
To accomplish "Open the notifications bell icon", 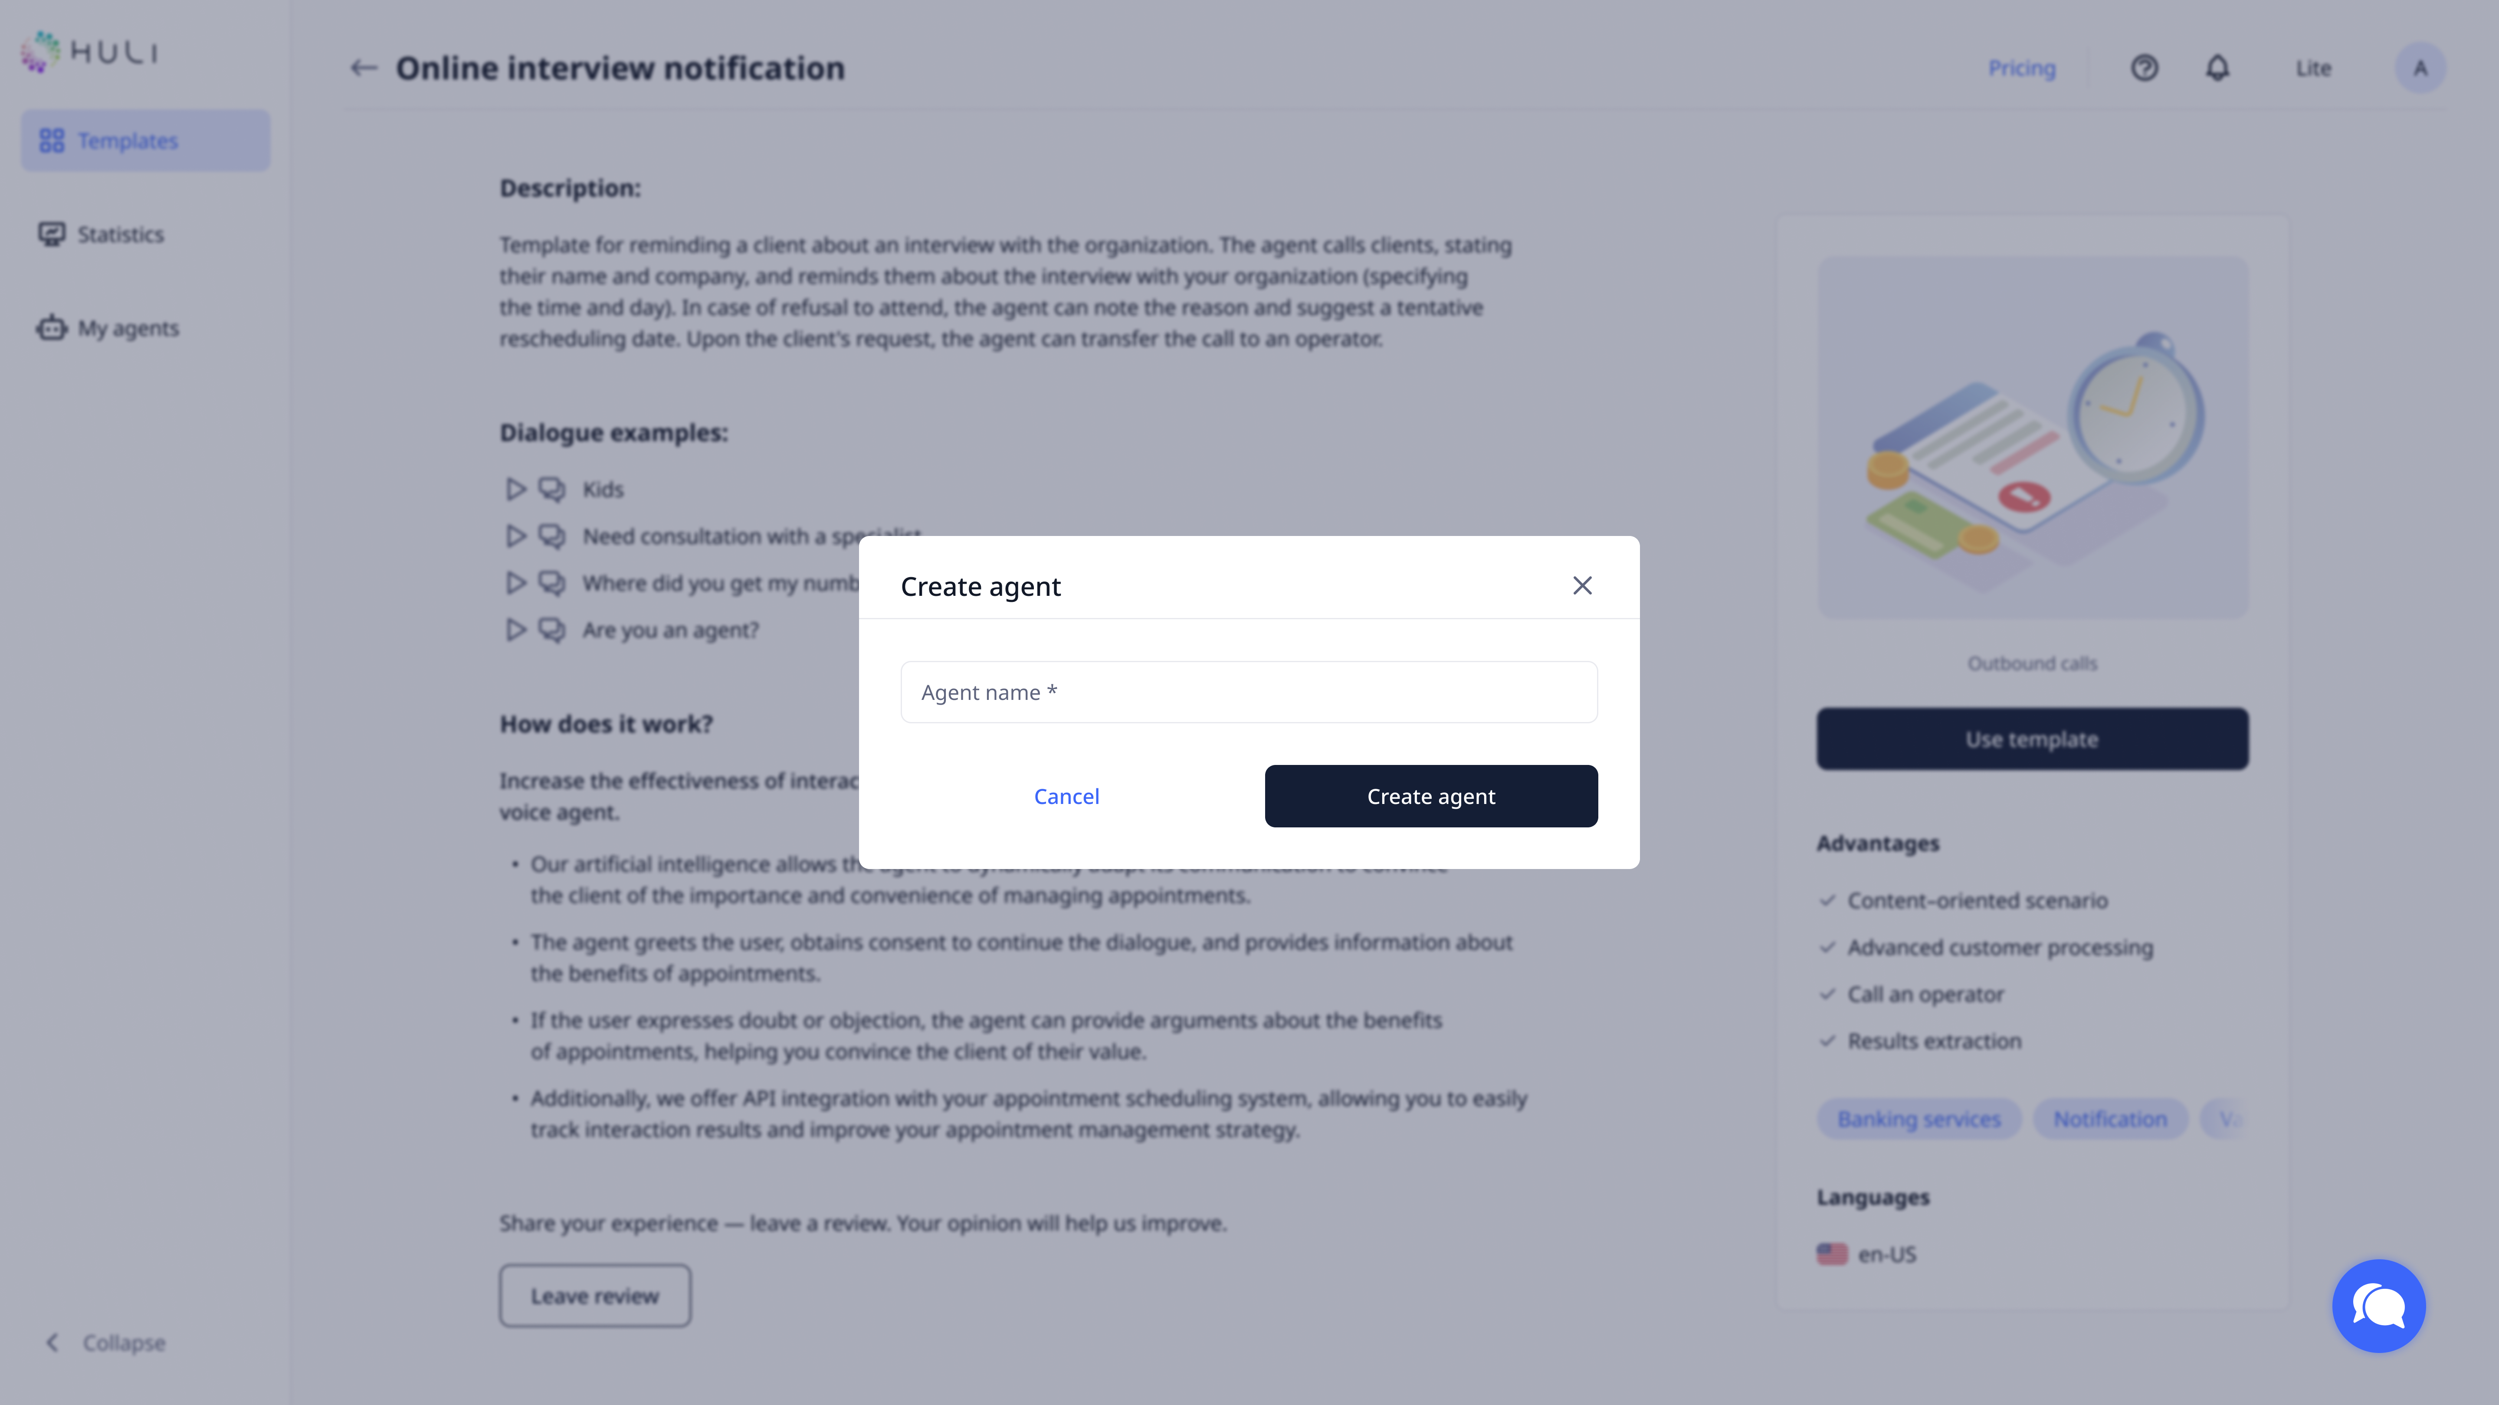I will pyautogui.click(x=2218, y=68).
